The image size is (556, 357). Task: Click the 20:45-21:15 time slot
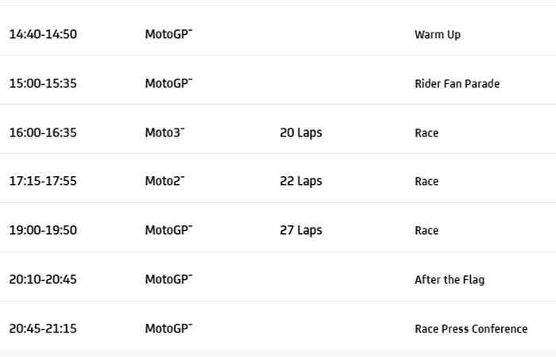[43, 329]
